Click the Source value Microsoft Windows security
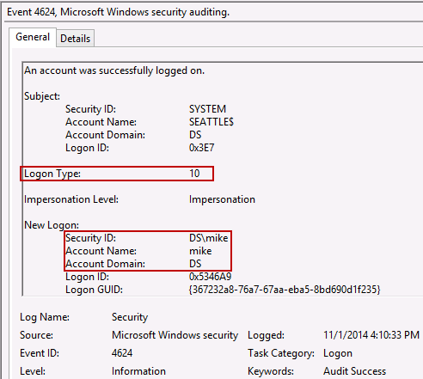Screen dimensions: 423x379 pos(175,335)
